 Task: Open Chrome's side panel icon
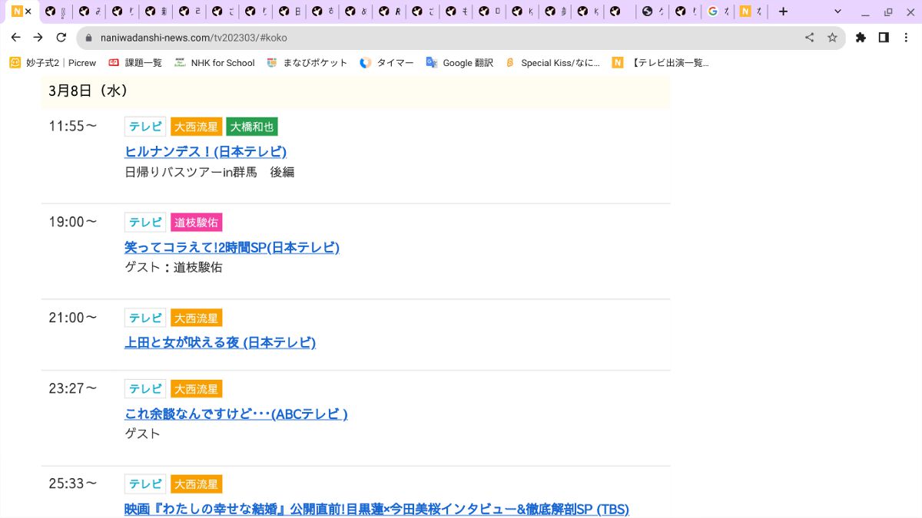click(884, 37)
